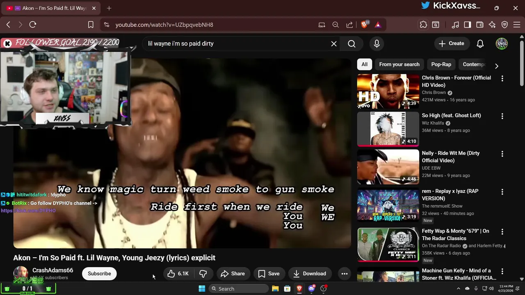Screen dimensions: 525x295
Task: Open CrashAdams66 channel name
Action: (x=52, y=270)
